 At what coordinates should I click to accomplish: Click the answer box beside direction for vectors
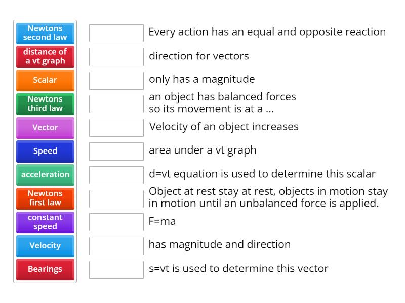(116, 57)
